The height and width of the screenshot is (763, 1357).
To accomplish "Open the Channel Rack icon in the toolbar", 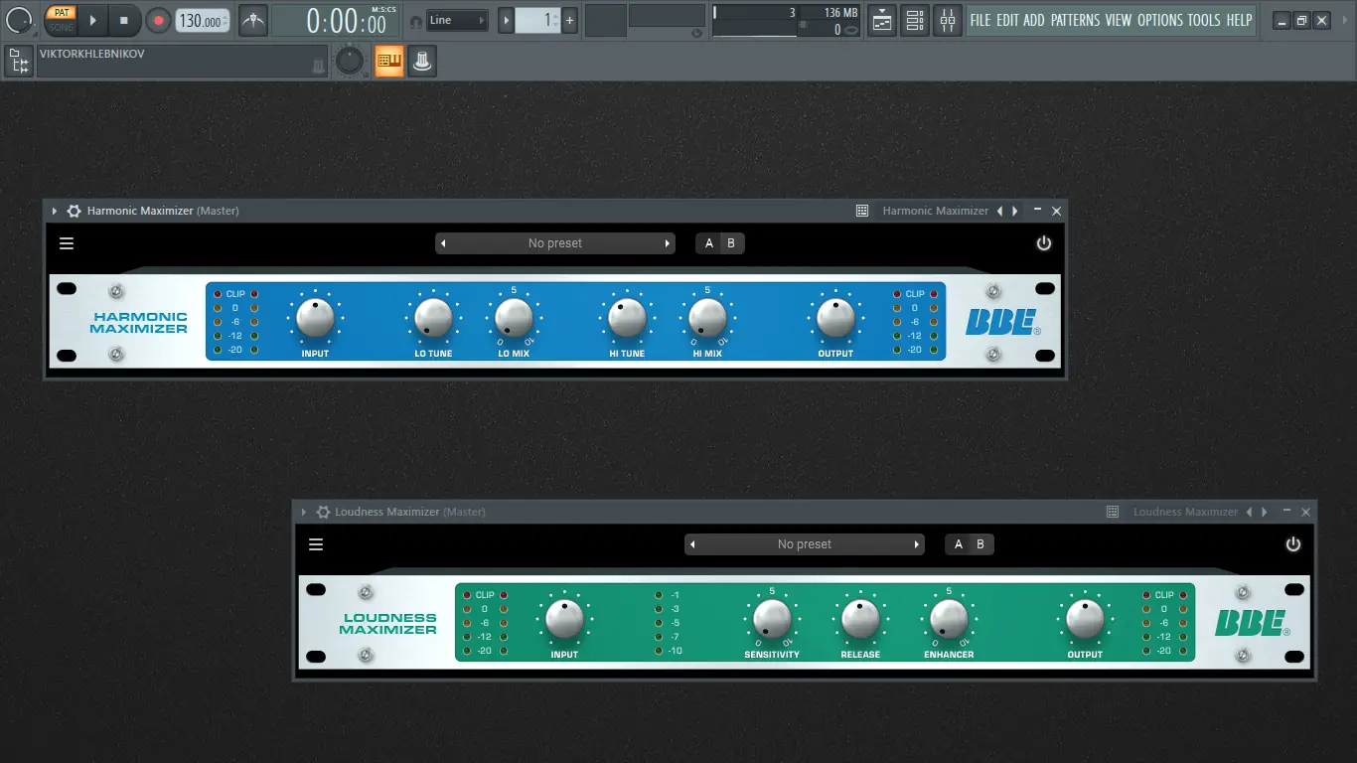I will 915,20.
